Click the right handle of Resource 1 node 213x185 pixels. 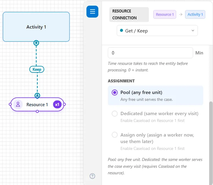[x=64, y=104]
